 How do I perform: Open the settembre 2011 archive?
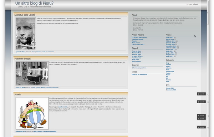coord(171,48)
